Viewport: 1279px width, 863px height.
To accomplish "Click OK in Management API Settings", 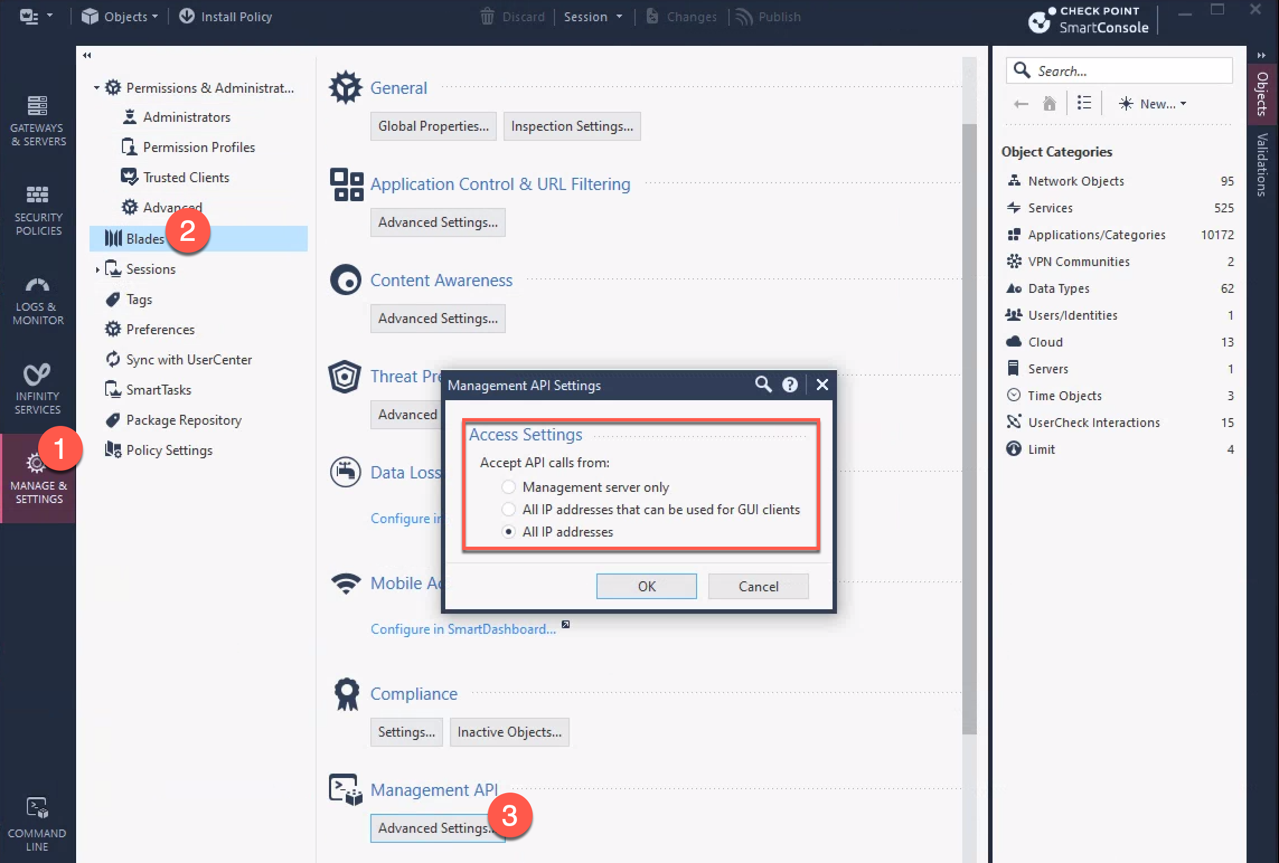I will (646, 586).
